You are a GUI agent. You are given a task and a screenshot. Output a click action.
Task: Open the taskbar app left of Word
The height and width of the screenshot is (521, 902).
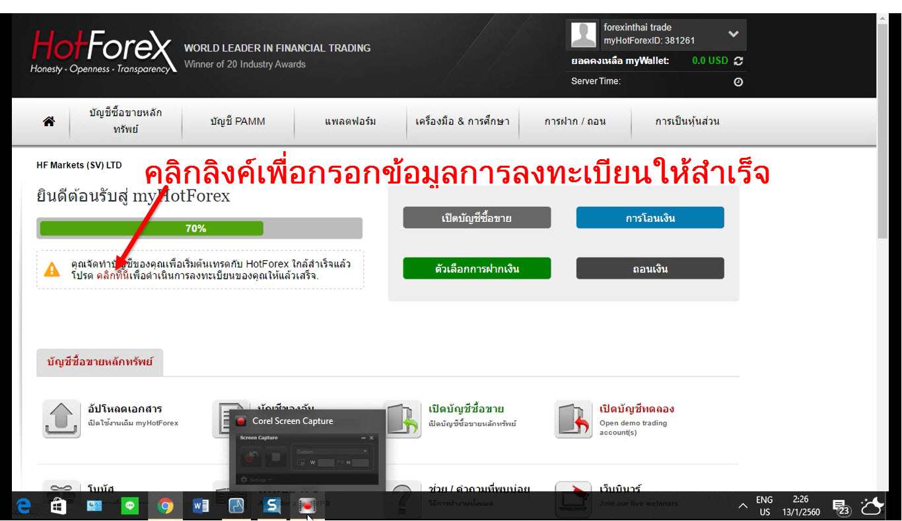pos(165,506)
